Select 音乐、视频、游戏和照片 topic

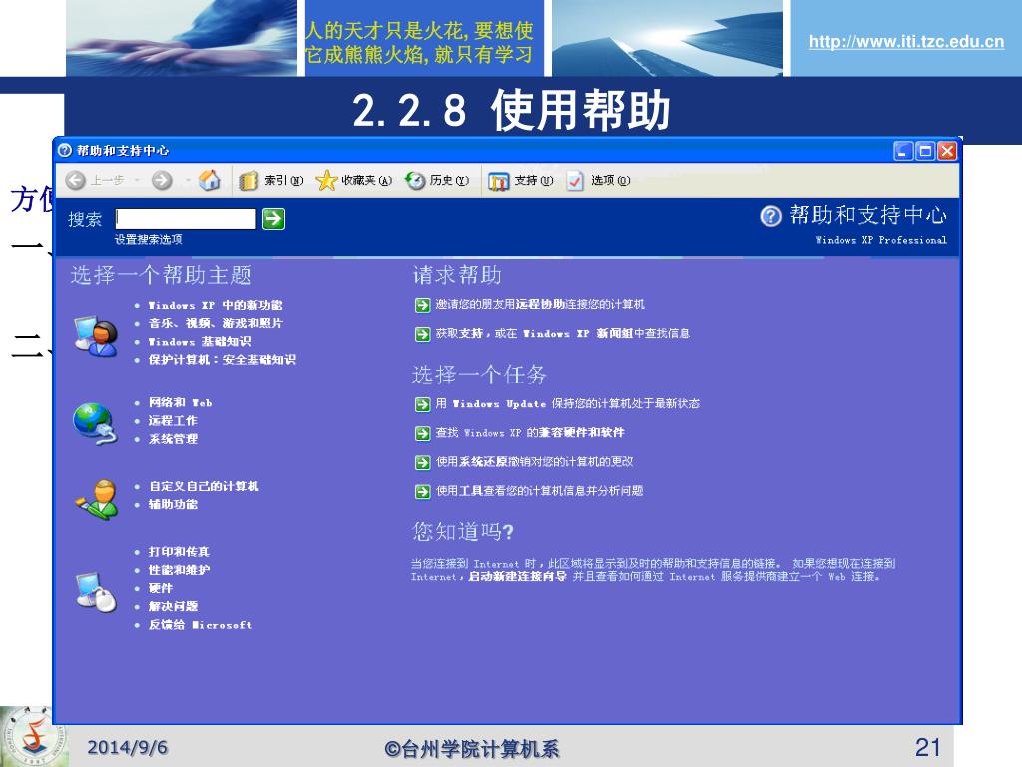click(x=216, y=323)
